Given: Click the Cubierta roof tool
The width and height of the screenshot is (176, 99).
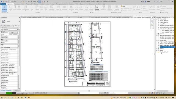Looking at the screenshot, I should [x=37, y=8].
